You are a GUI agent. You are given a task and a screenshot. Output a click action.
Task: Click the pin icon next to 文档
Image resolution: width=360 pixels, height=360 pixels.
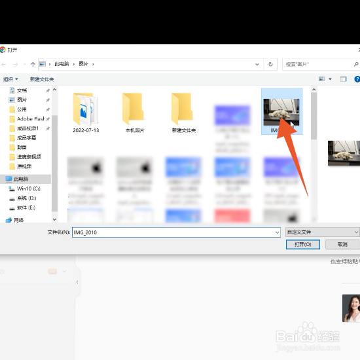click(x=48, y=91)
